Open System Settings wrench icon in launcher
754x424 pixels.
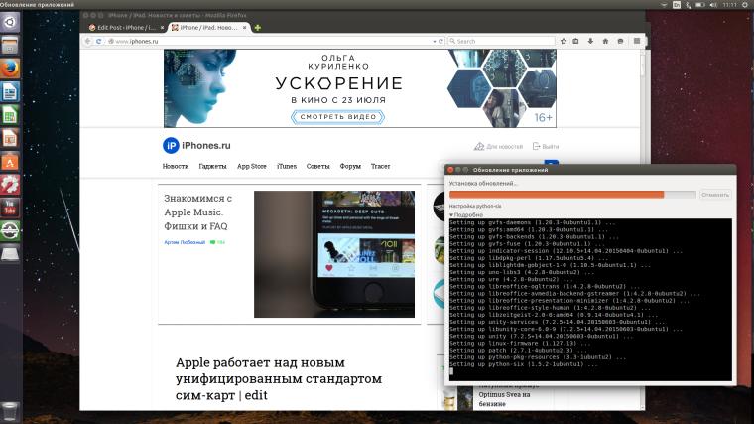coord(10,185)
